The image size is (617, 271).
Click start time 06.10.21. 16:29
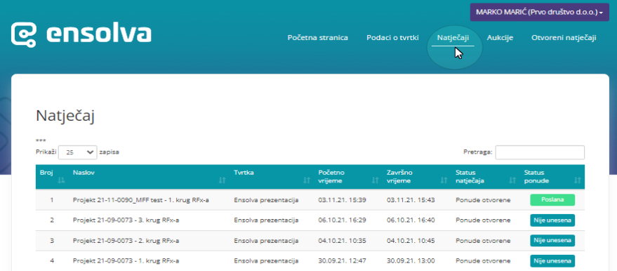[343, 220]
